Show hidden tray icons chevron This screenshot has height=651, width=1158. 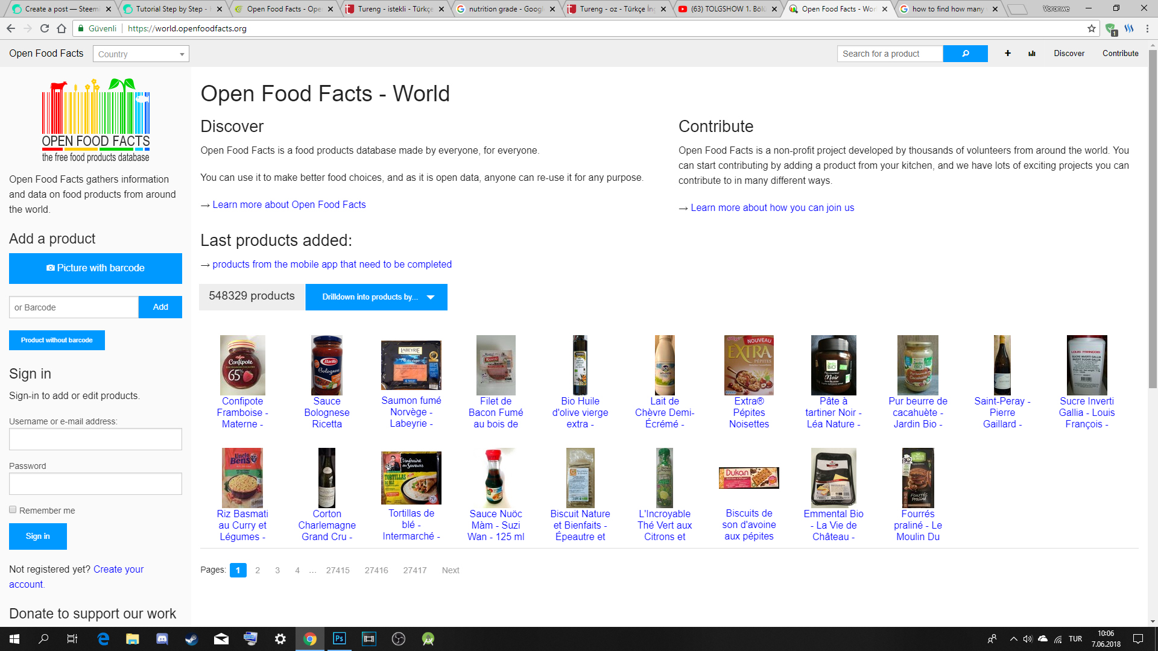pyautogui.click(x=1013, y=639)
